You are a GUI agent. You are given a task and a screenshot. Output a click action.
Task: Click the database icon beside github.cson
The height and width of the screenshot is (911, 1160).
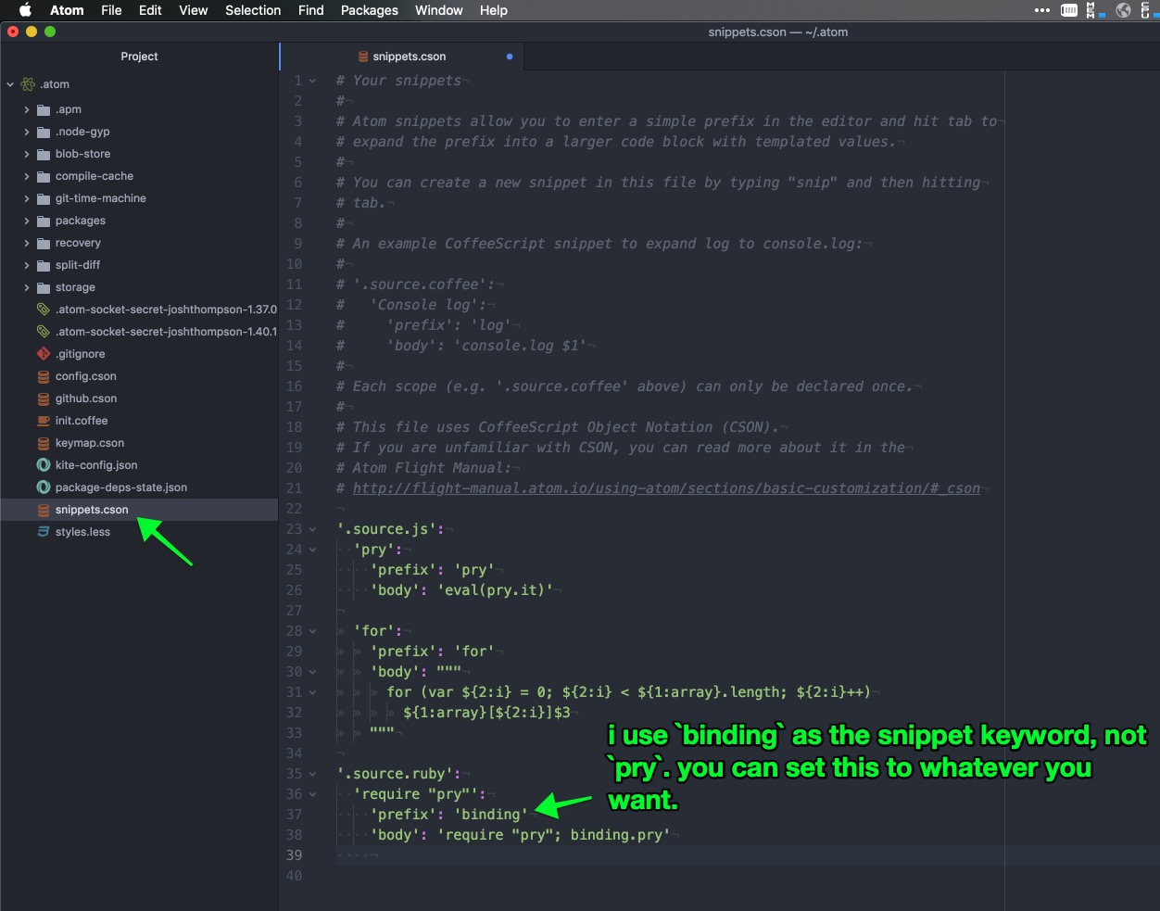pos(44,399)
